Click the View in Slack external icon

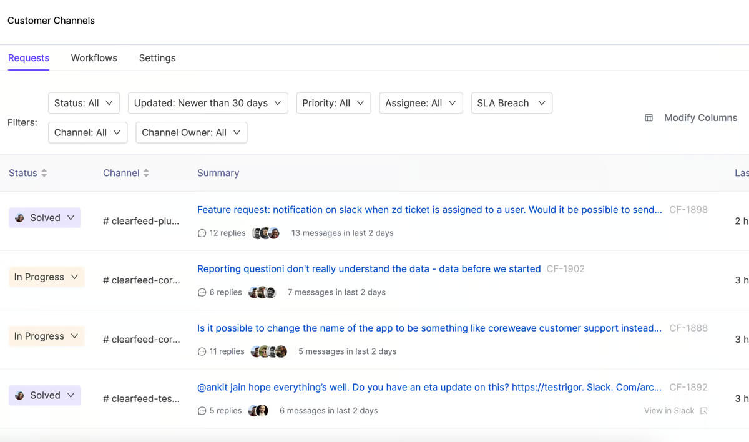tap(704, 411)
